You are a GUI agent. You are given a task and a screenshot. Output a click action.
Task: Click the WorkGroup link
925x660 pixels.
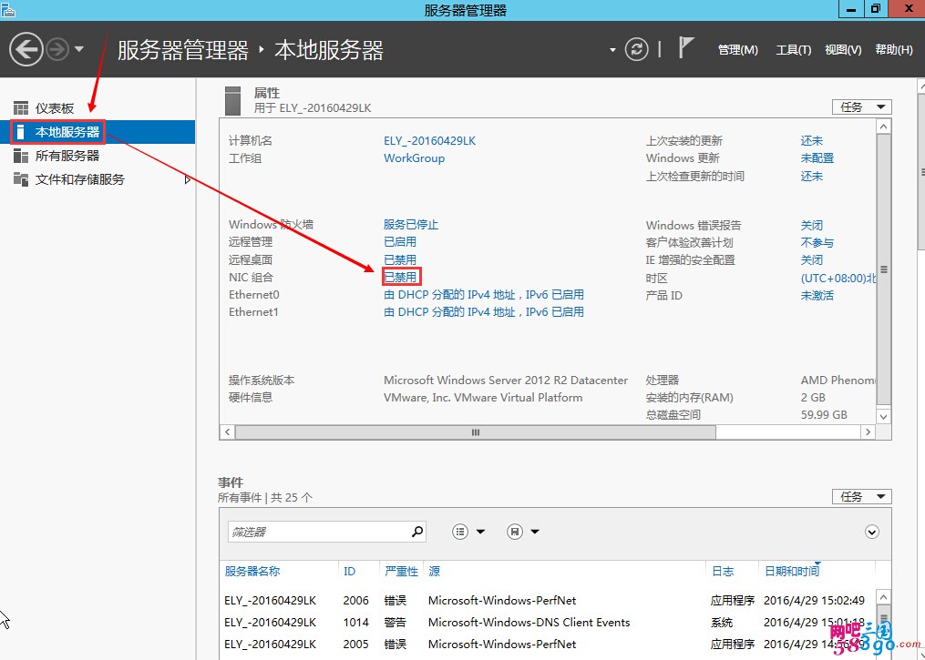(x=414, y=157)
